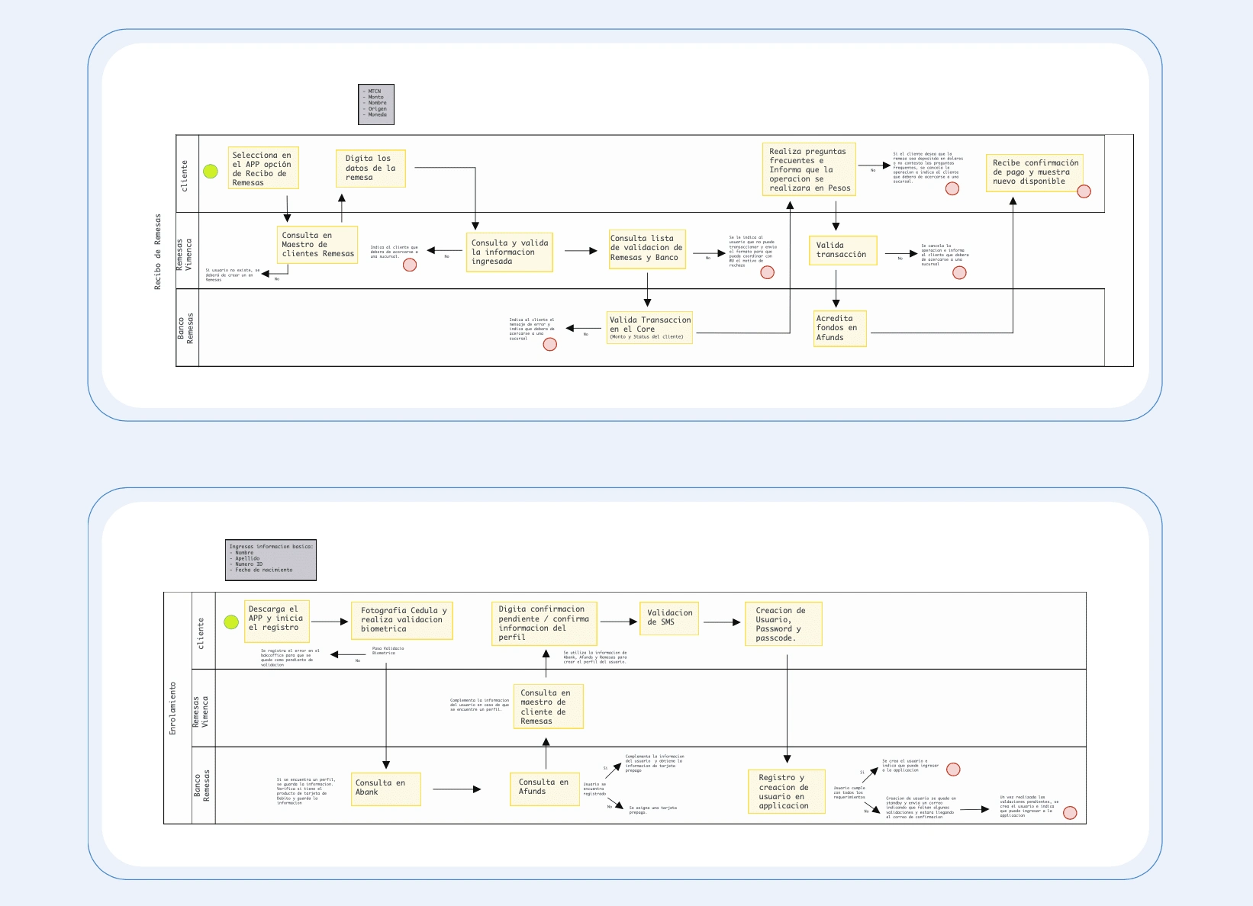This screenshot has height=906, width=1253.
Task: Click red end circle near 'Indica al cliente que debera' text
Action: [410, 265]
